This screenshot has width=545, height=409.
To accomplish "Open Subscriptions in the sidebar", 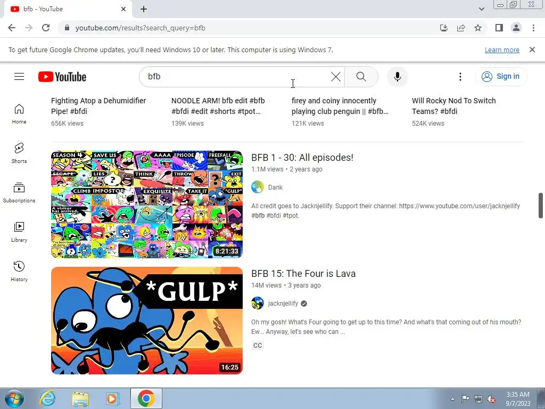I will click(x=19, y=193).
